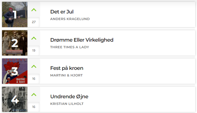Select artist Martini & Hjort
The image size is (197, 113).
point(67,75)
